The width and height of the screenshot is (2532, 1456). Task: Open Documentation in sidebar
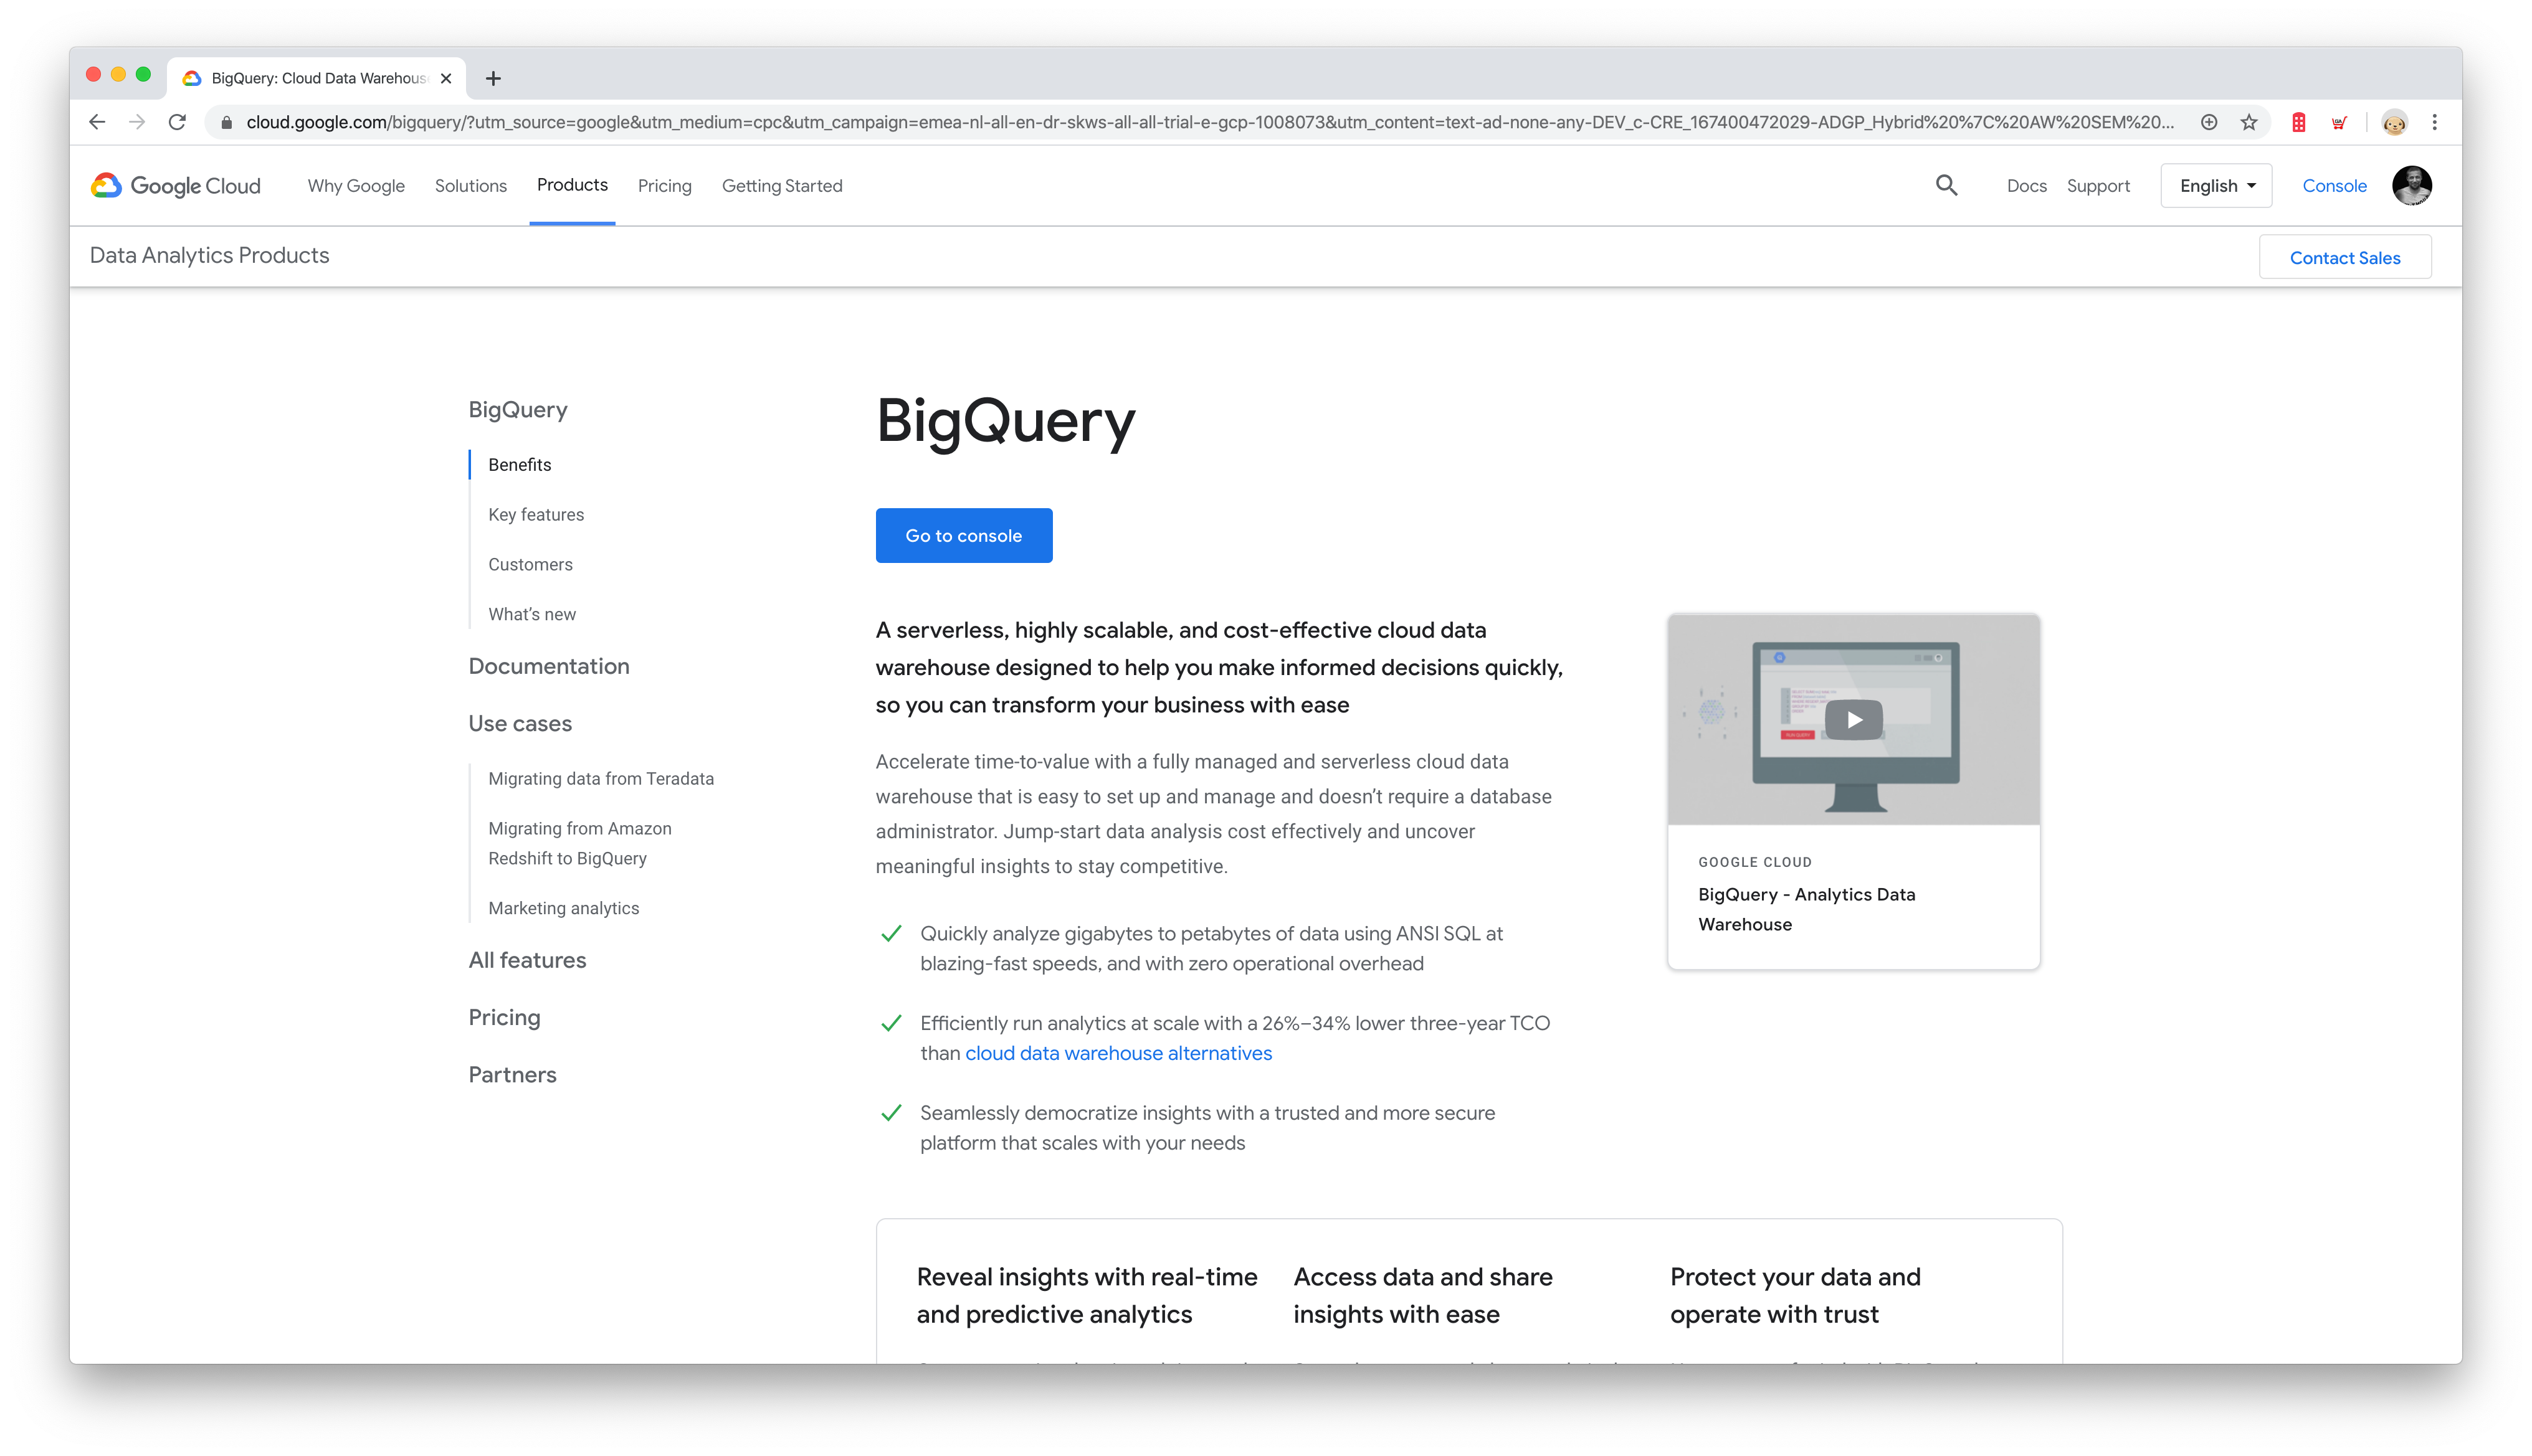[x=548, y=666]
